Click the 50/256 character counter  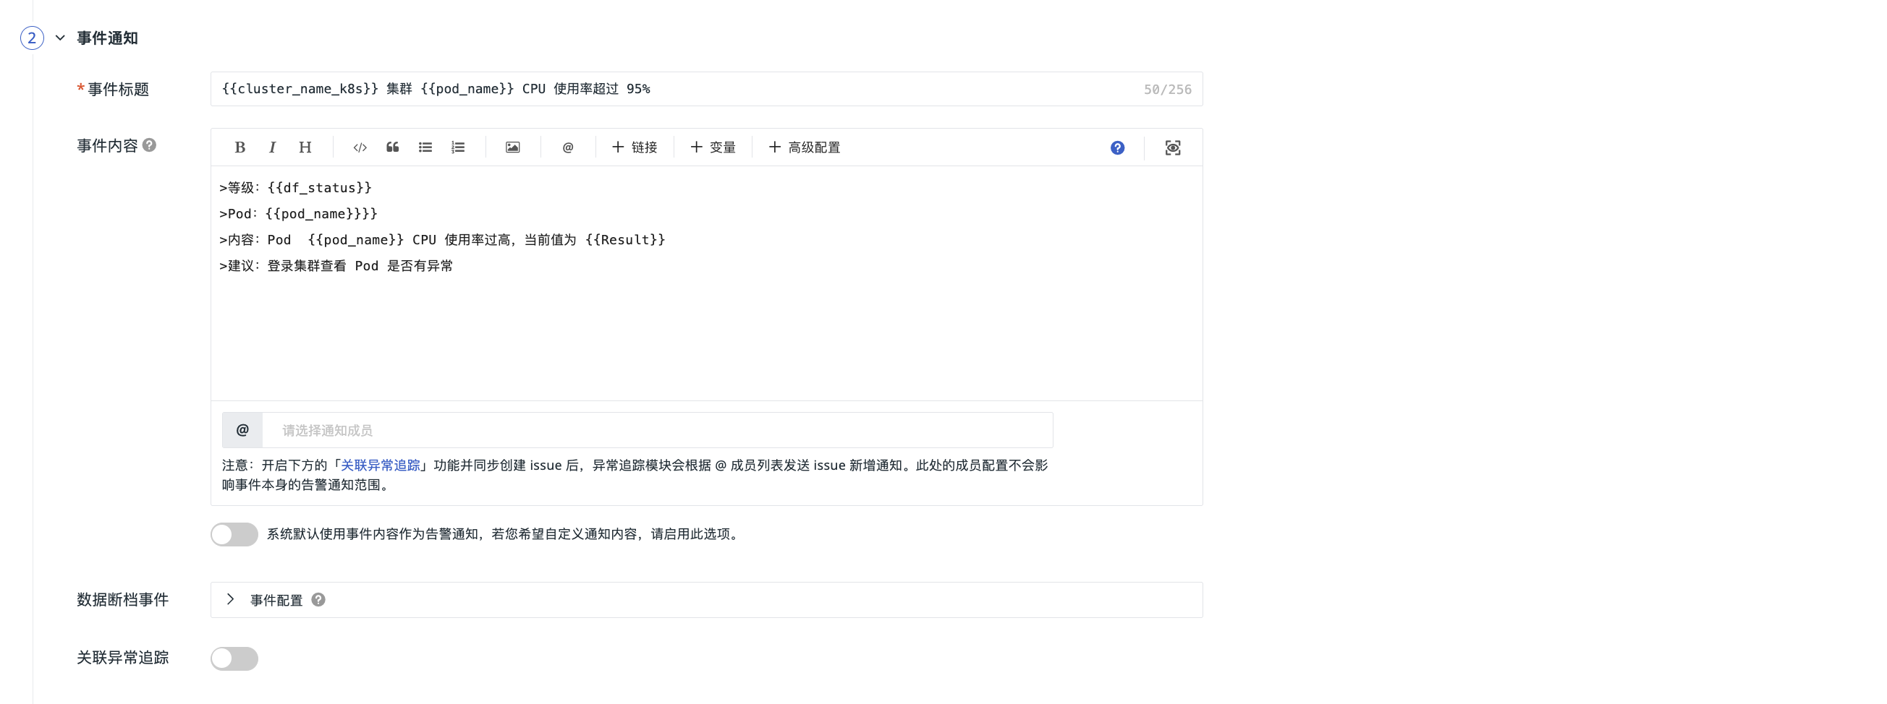coord(1167,90)
